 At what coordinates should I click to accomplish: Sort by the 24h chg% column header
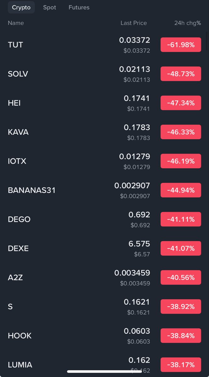coord(188,23)
